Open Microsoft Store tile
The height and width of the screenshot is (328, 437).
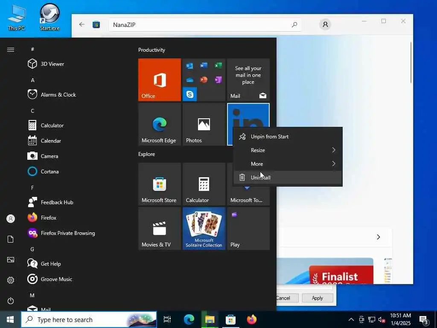(x=160, y=184)
